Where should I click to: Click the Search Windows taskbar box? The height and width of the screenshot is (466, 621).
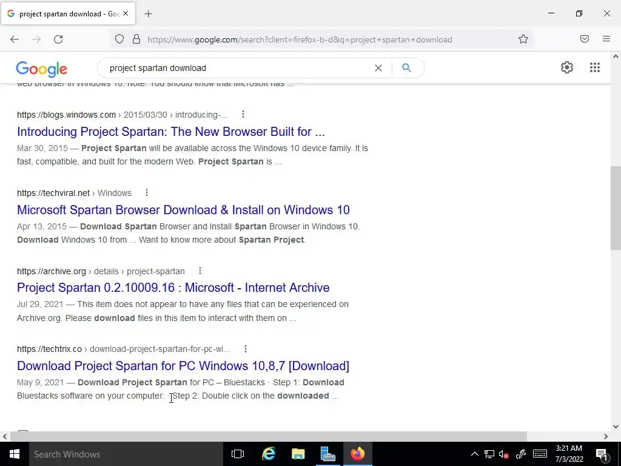126,454
